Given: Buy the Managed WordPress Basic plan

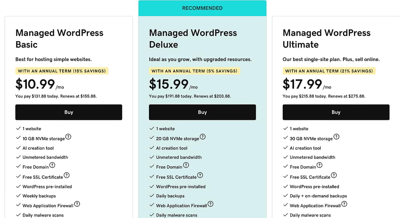Looking at the screenshot, I should coord(69,112).
